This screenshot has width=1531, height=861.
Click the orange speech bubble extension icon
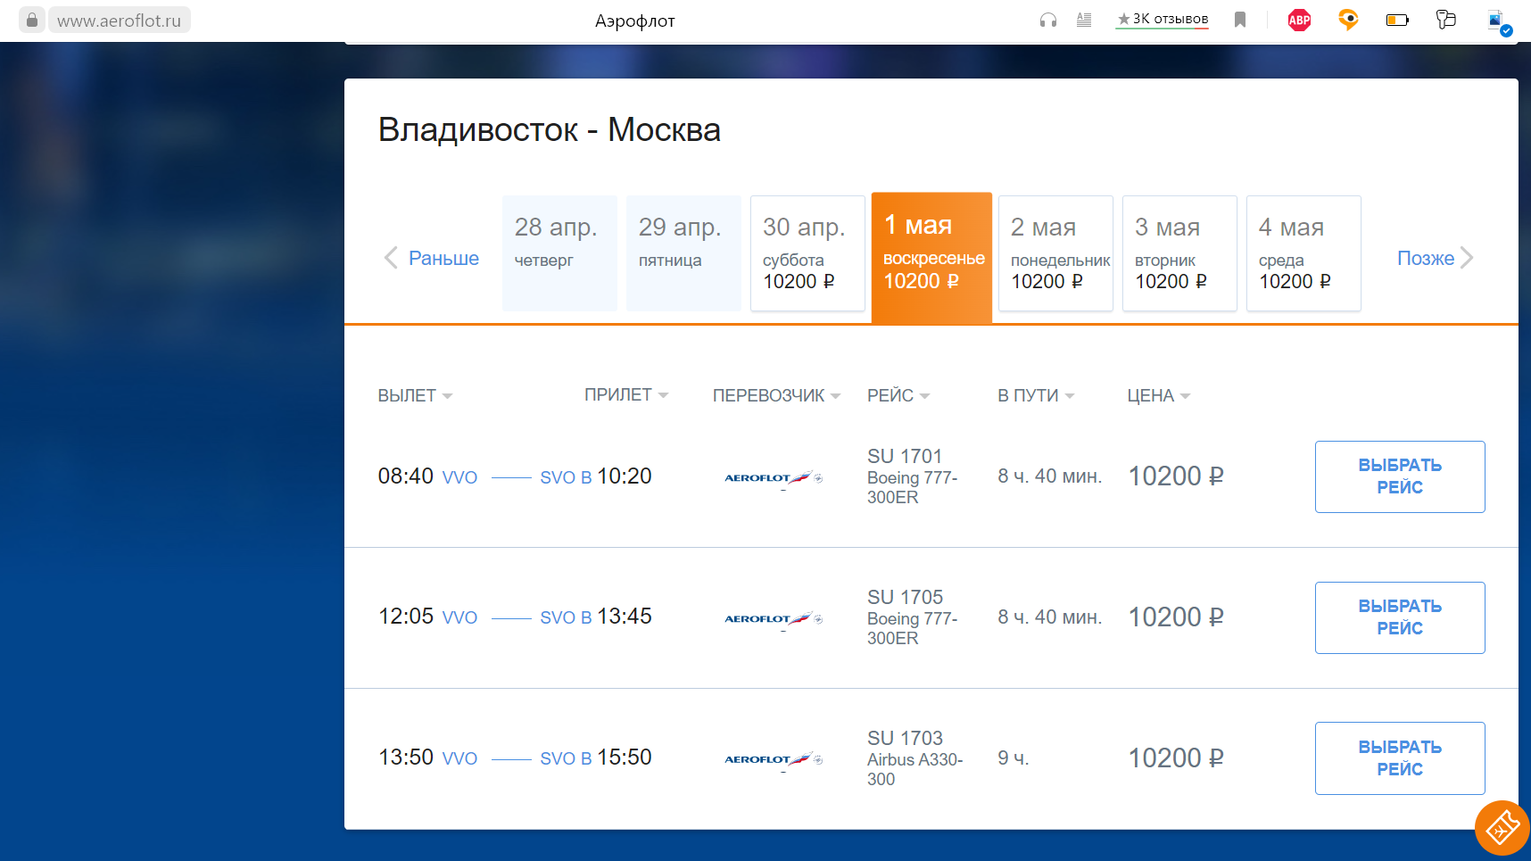pos(1348,20)
